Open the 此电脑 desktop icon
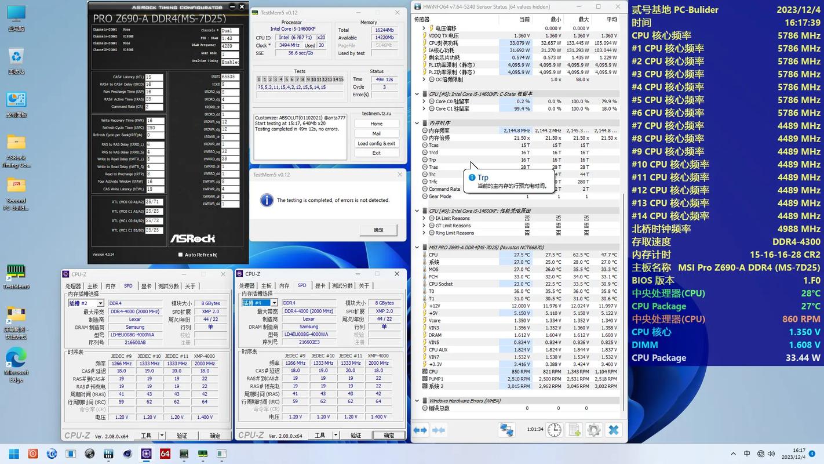 point(16,18)
